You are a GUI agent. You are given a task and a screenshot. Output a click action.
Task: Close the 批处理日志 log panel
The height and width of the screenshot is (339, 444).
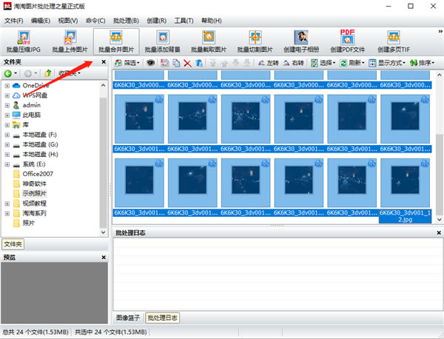click(x=439, y=232)
